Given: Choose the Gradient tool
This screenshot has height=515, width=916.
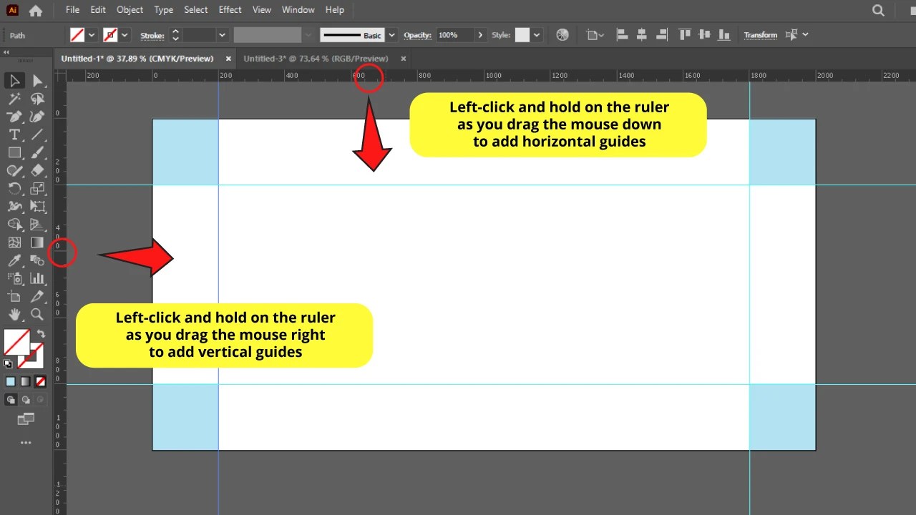Looking at the screenshot, I should click(x=36, y=242).
